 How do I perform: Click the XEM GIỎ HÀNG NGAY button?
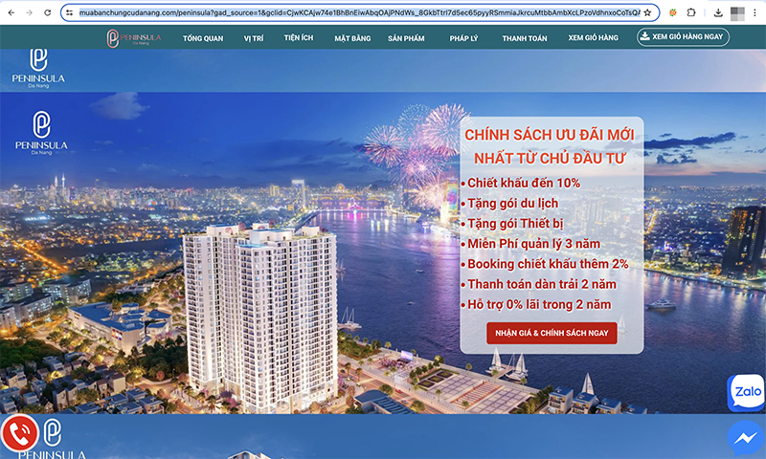coord(683,37)
